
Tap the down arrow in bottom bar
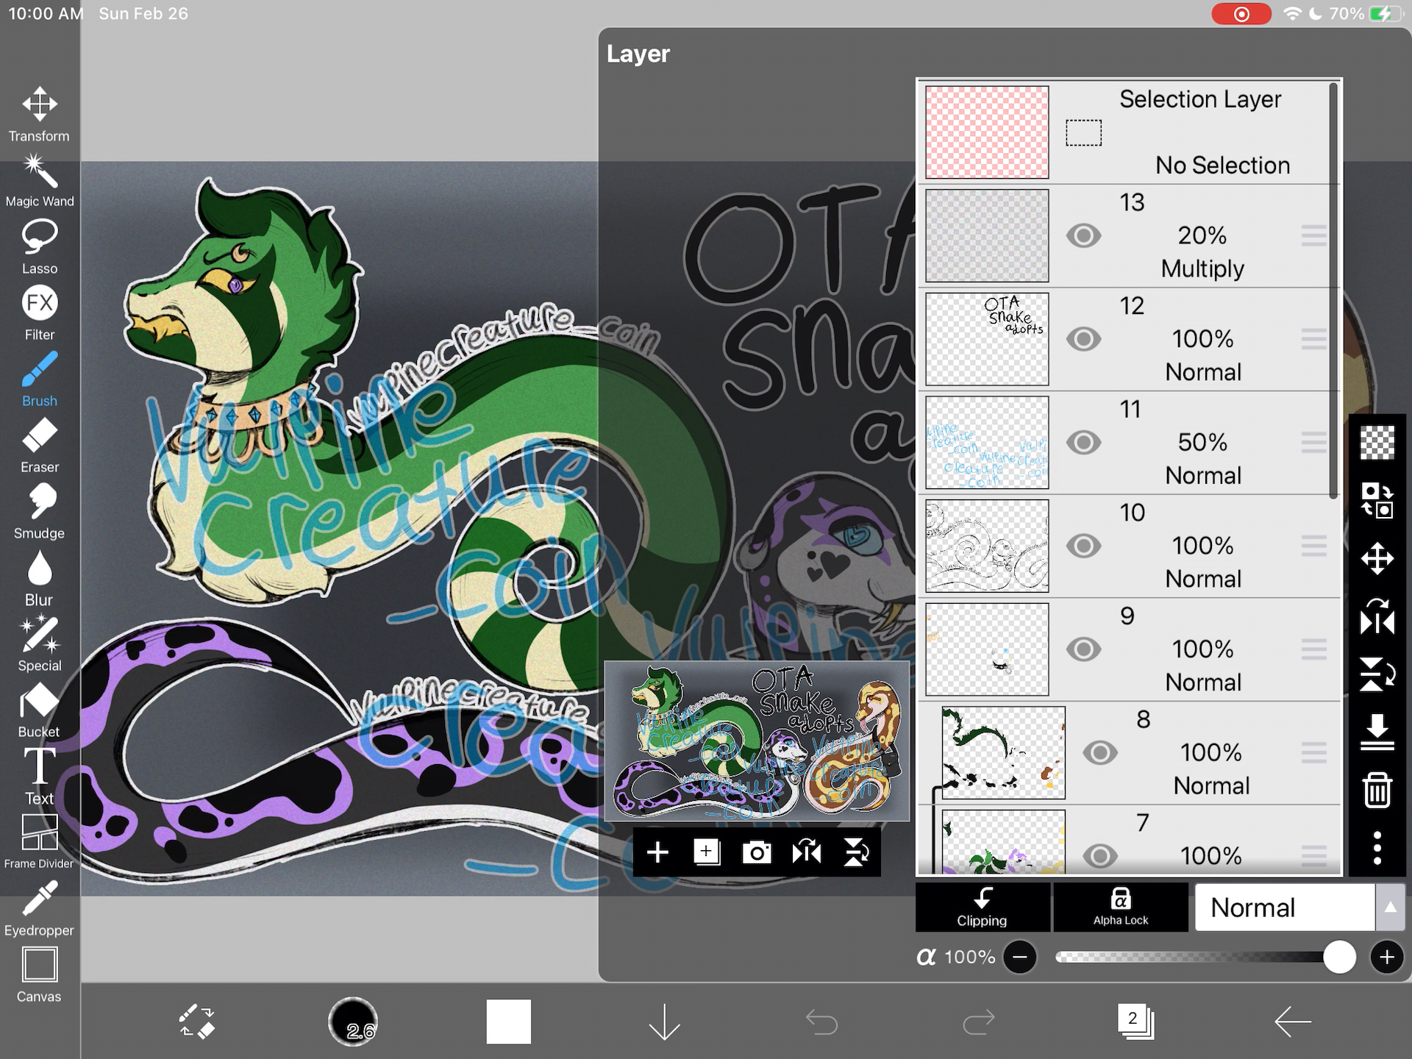click(x=665, y=1021)
